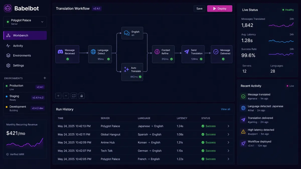Click the Message translated check icon
The width and height of the screenshot is (301, 169).
243,96
